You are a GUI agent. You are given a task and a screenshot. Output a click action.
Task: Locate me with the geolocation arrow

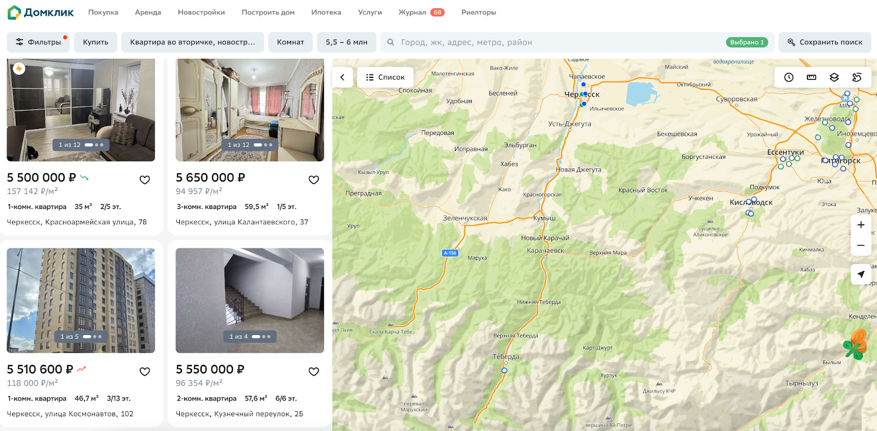pos(861,274)
